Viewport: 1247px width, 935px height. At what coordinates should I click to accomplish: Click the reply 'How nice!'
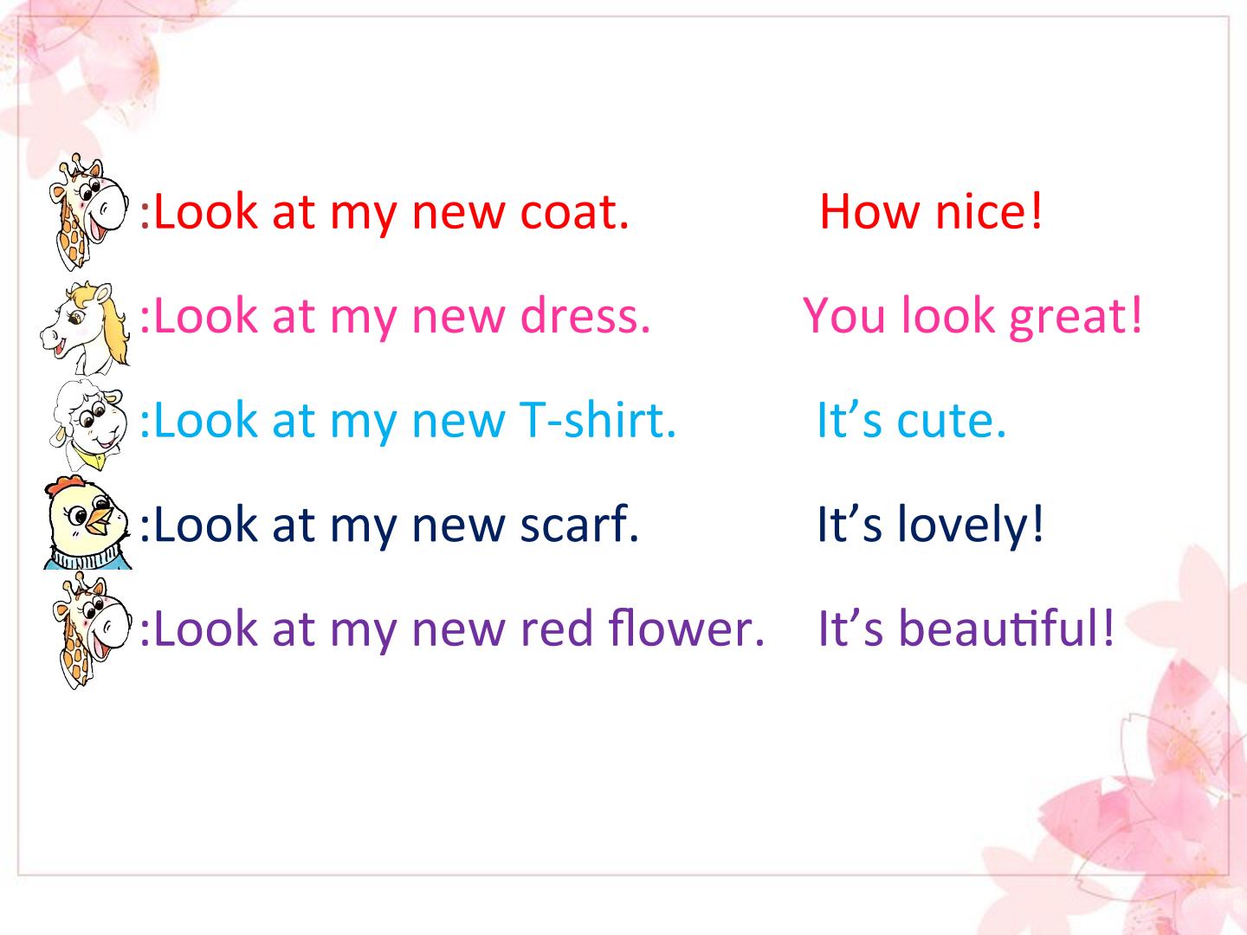[x=932, y=212]
